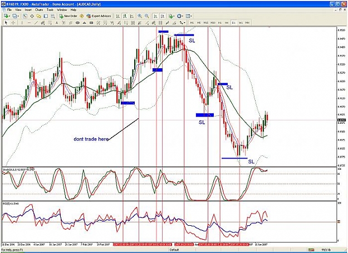Open the Charts menu
This screenshot has height=253, width=348.
pyautogui.click(x=39, y=10)
